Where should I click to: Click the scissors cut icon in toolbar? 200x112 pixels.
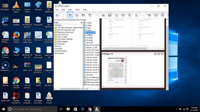pyautogui.click(x=83, y=15)
